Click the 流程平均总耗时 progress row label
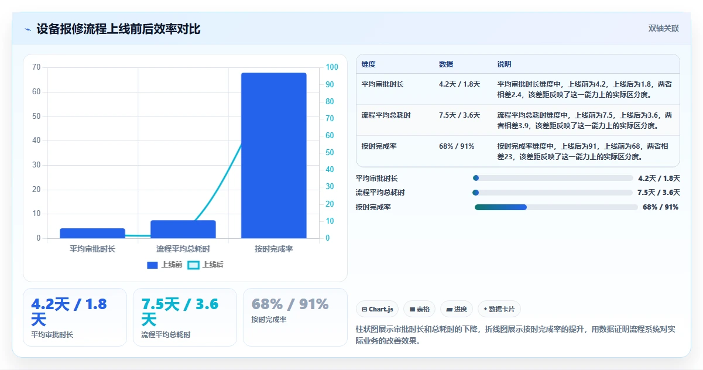This screenshot has width=703, height=370. pos(380,192)
